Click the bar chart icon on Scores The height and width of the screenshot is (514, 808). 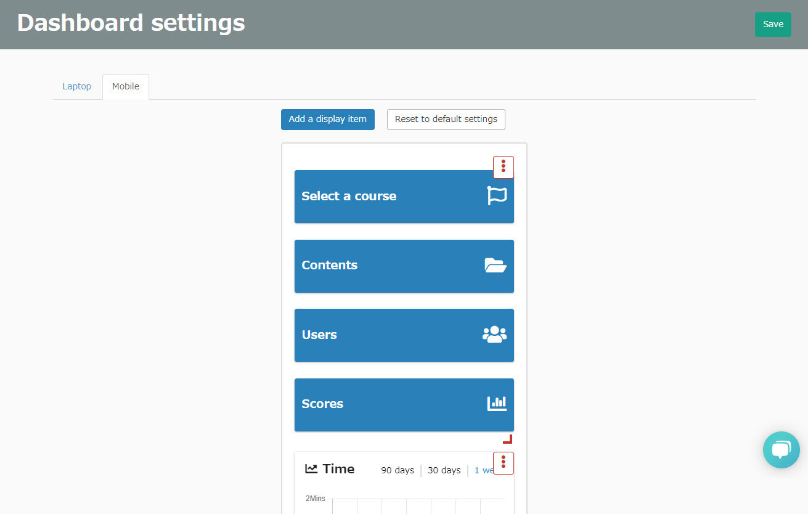(497, 404)
